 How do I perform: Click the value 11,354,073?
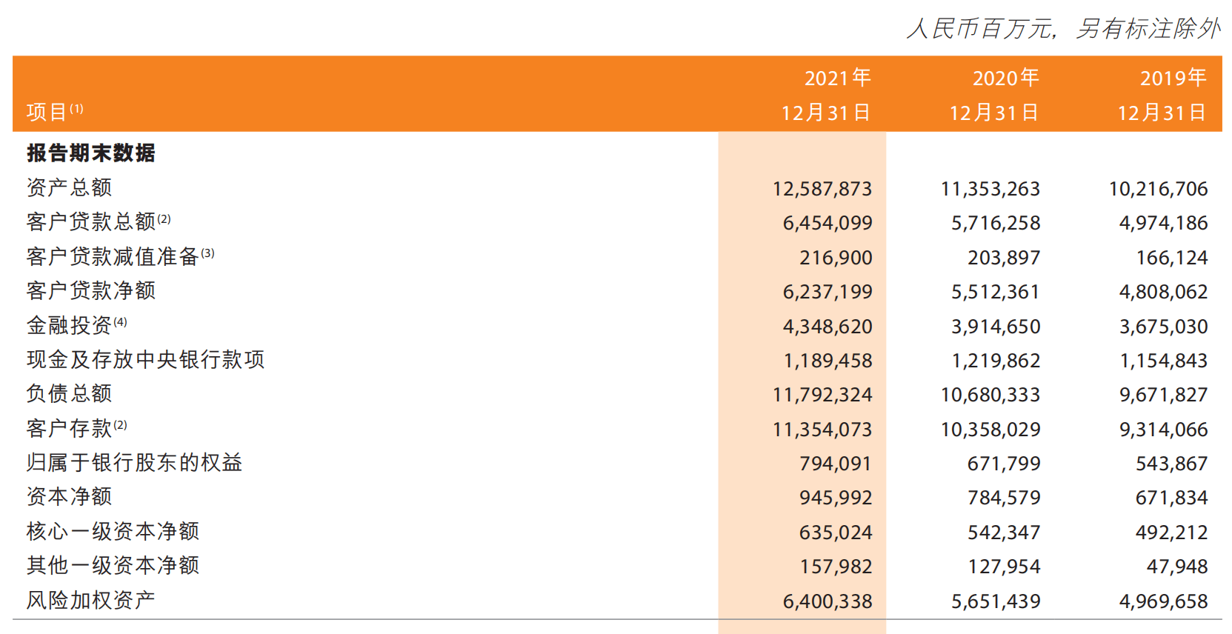(822, 430)
